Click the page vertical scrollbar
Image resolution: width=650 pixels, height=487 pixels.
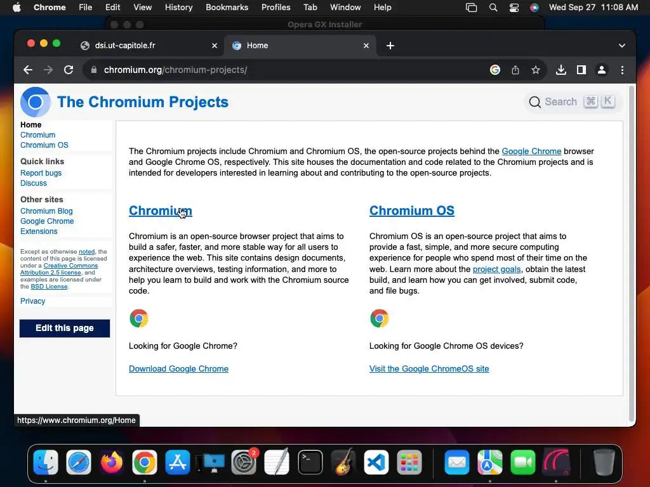pyautogui.click(x=632, y=252)
